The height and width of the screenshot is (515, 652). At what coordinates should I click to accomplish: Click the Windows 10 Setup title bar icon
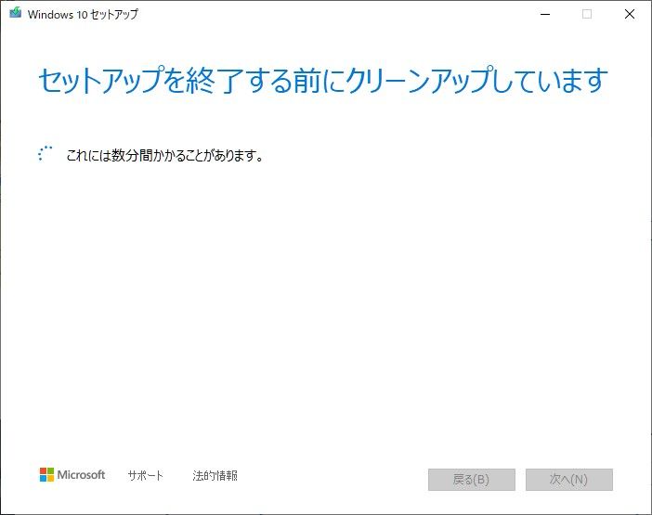click(16, 13)
